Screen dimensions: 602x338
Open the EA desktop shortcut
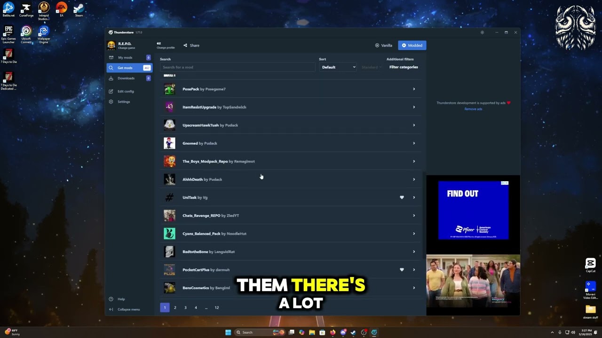(x=62, y=9)
